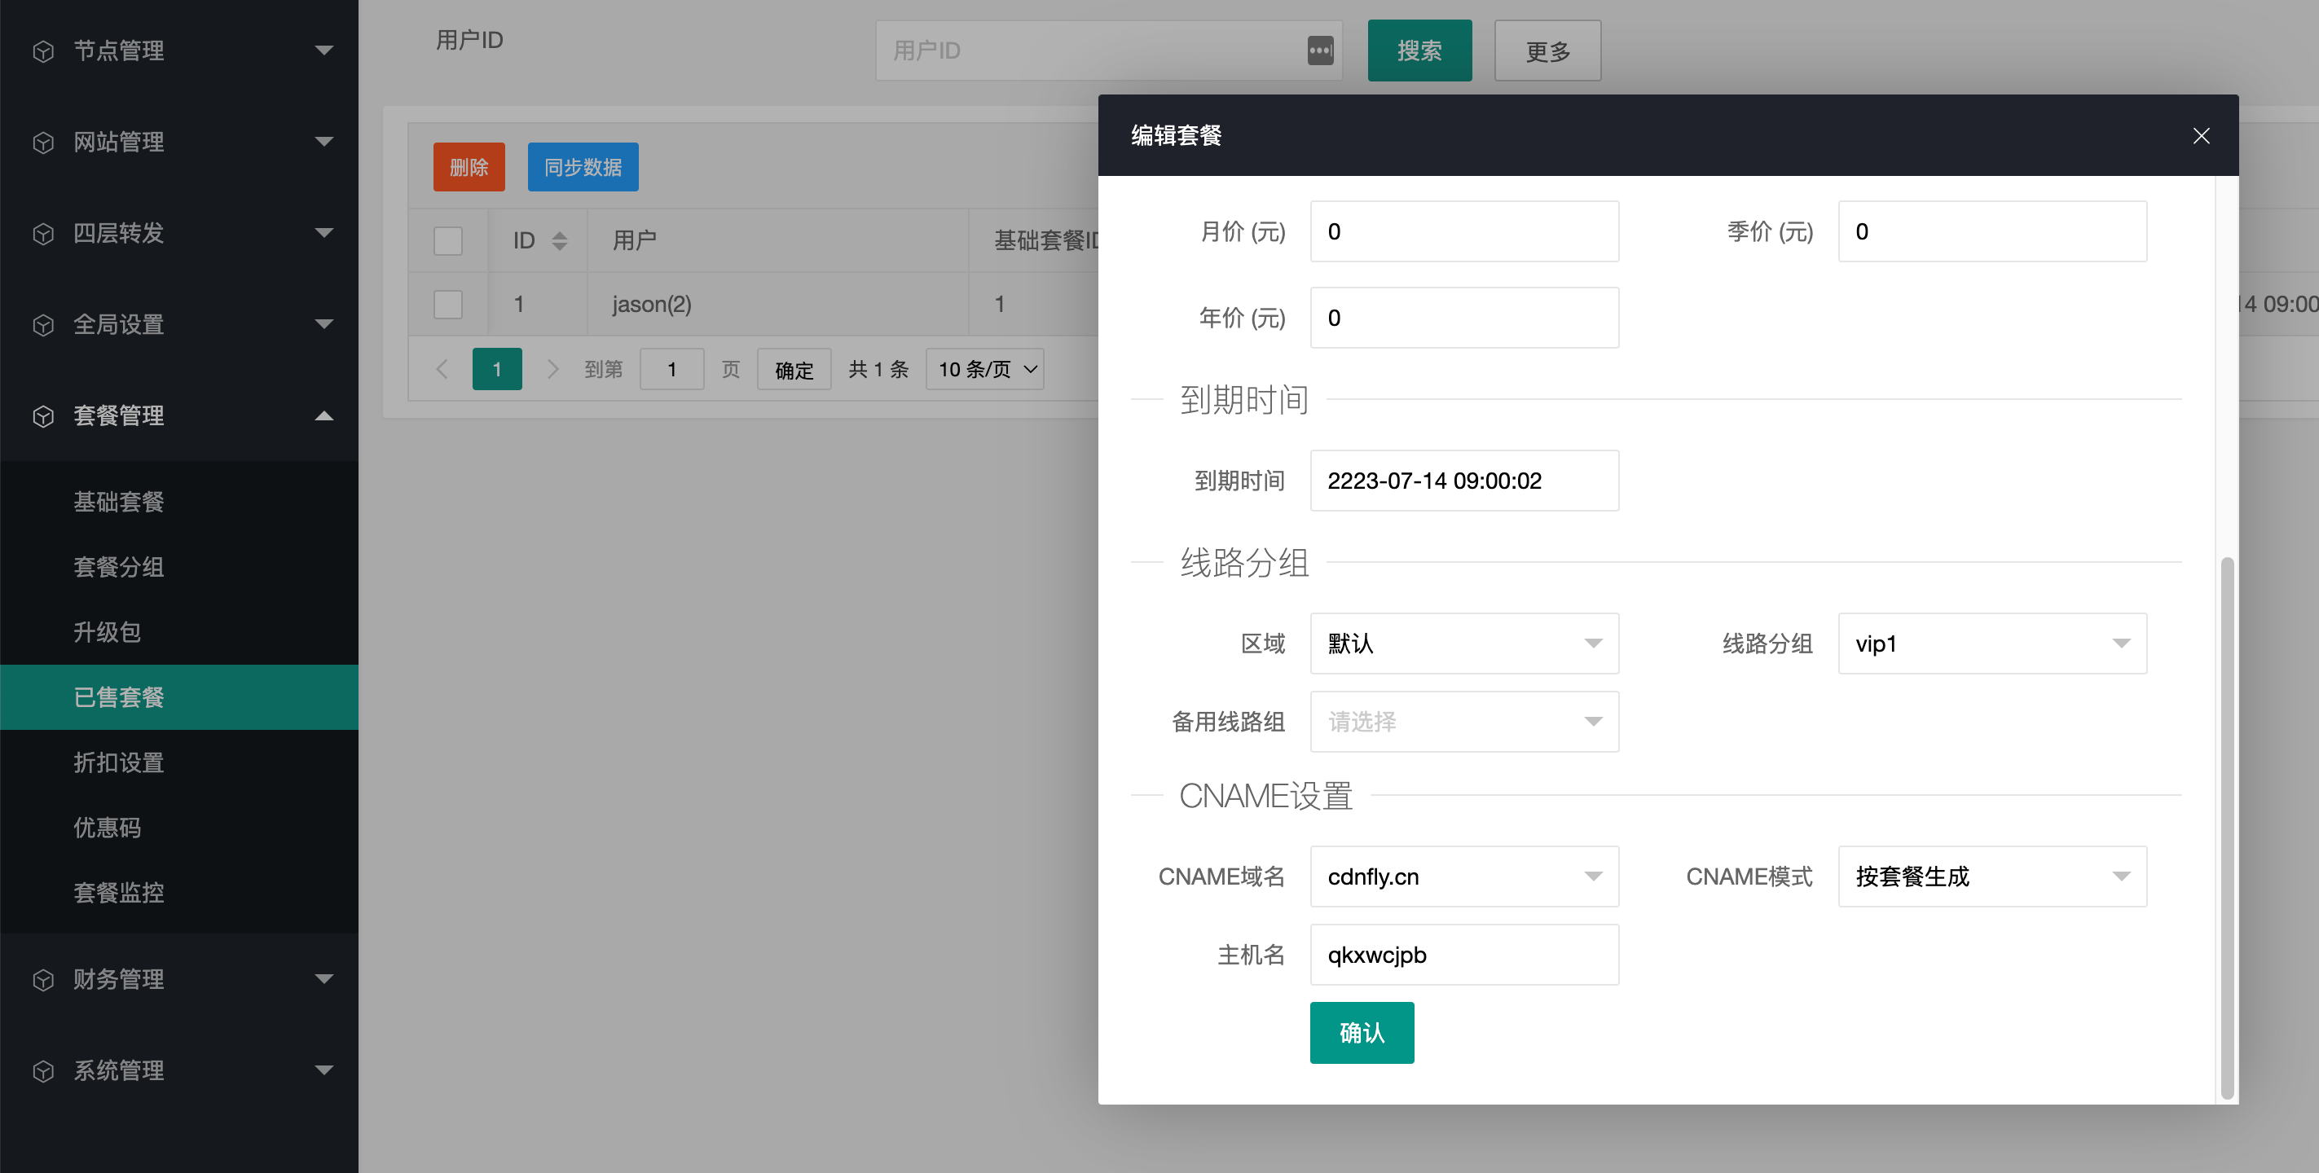Click the 网站管理 cube icon
Image resolution: width=2319 pixels, height=1173 pixels.
[43, 143]
